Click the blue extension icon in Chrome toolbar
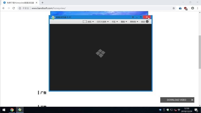This screenshot has height=113, width=201. (x=180, y=8)
